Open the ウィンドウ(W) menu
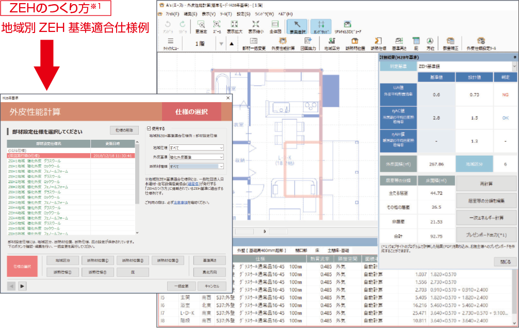519x328 pixels. click(264, 14)
